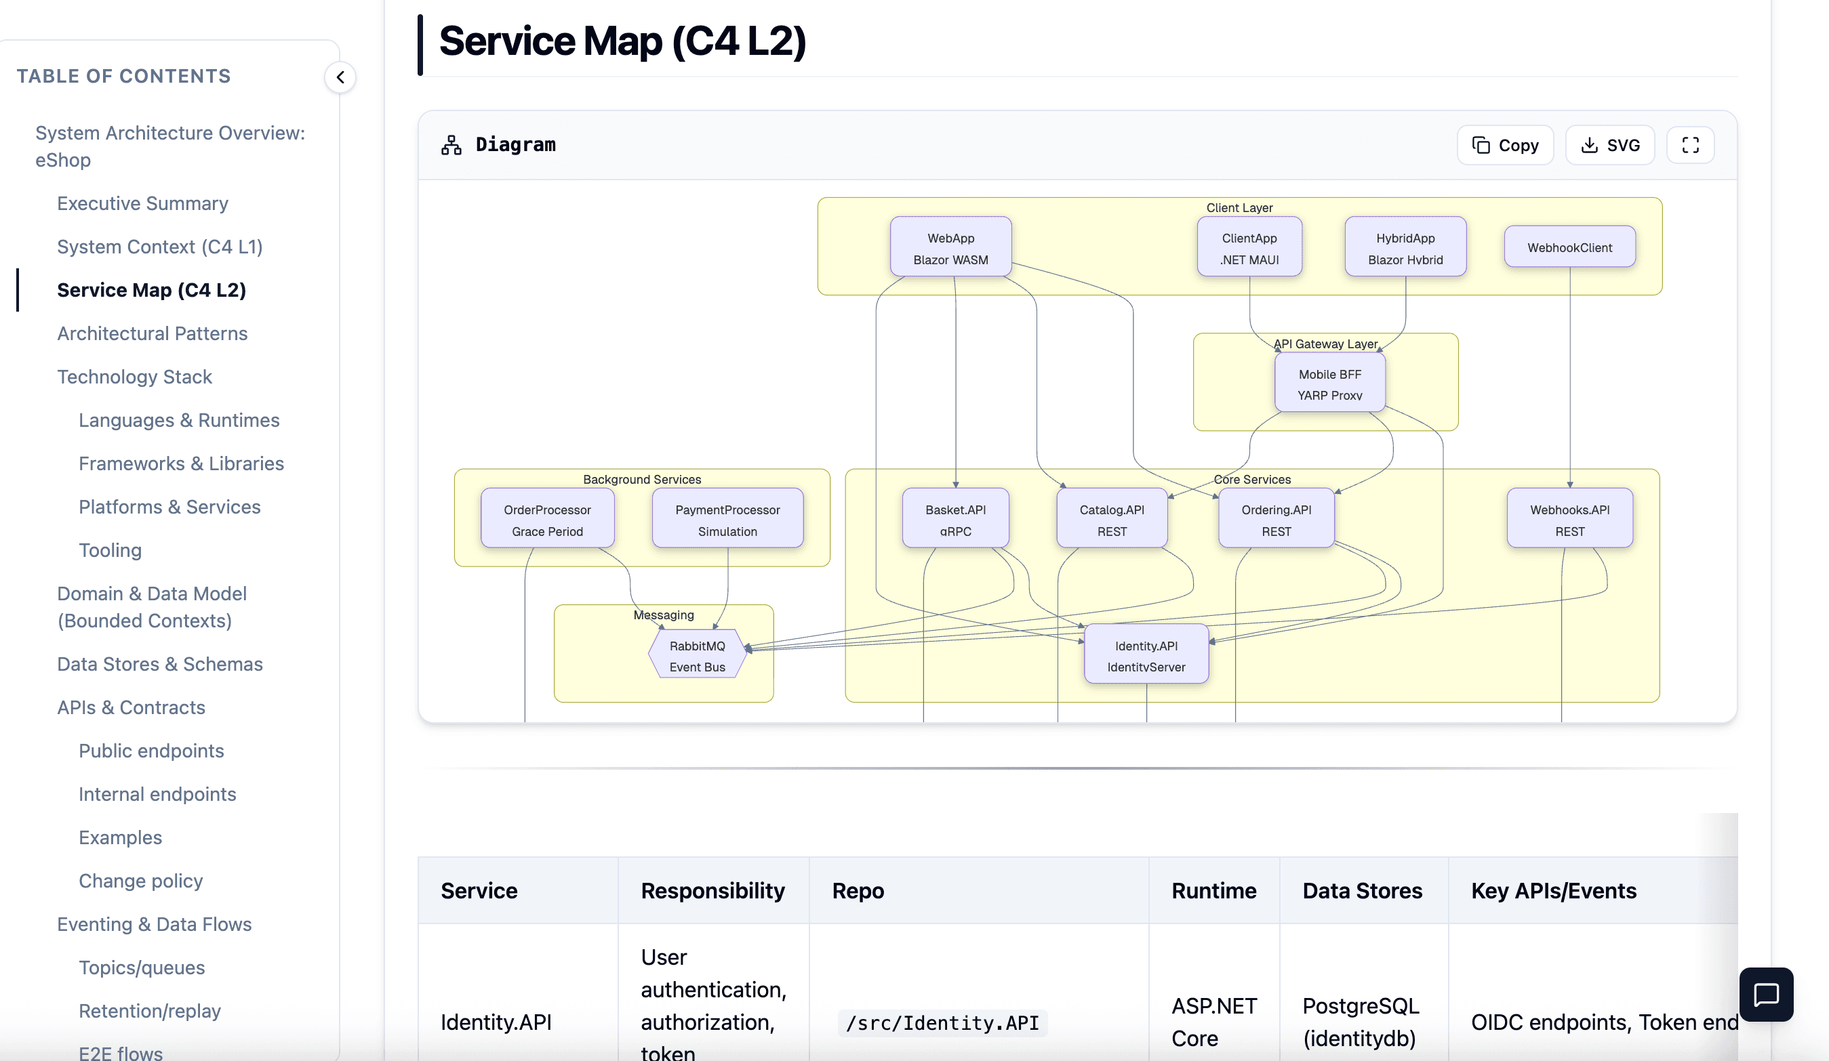
Task: Navigate to APIs & Contracts
Action: [132, 707]
